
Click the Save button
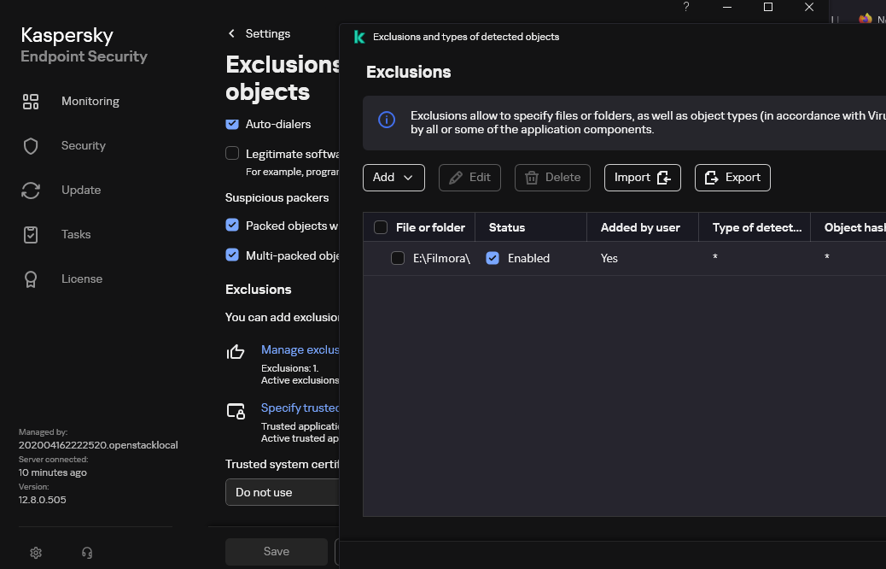(x=277, y=551)
